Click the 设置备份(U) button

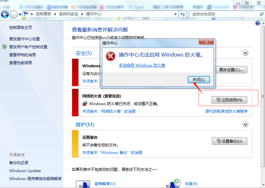click(229, 141)
